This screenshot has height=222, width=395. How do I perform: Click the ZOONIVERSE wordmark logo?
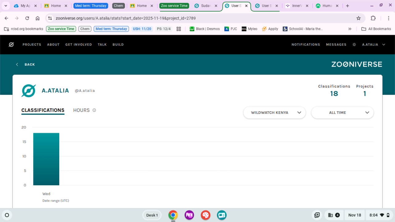[x=357, y=64]
